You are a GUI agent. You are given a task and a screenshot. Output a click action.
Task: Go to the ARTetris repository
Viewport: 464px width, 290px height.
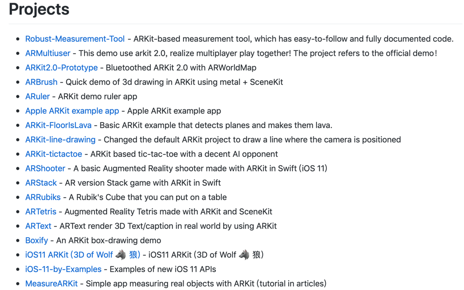tap(41, 211)
